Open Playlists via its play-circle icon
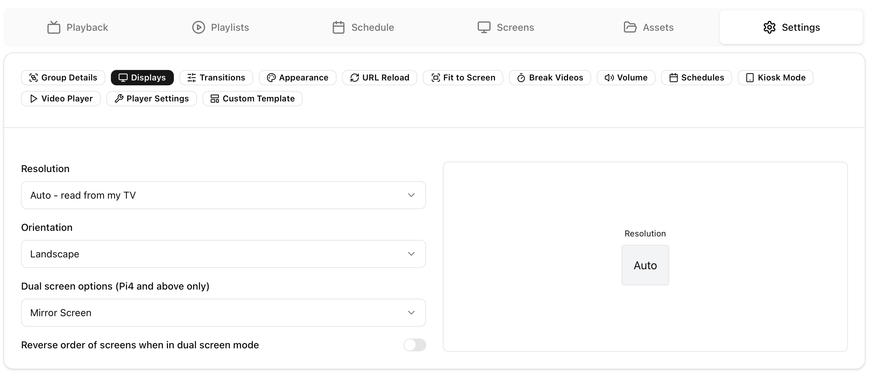This screenshot has height=377, width=871. coord(198,27)
